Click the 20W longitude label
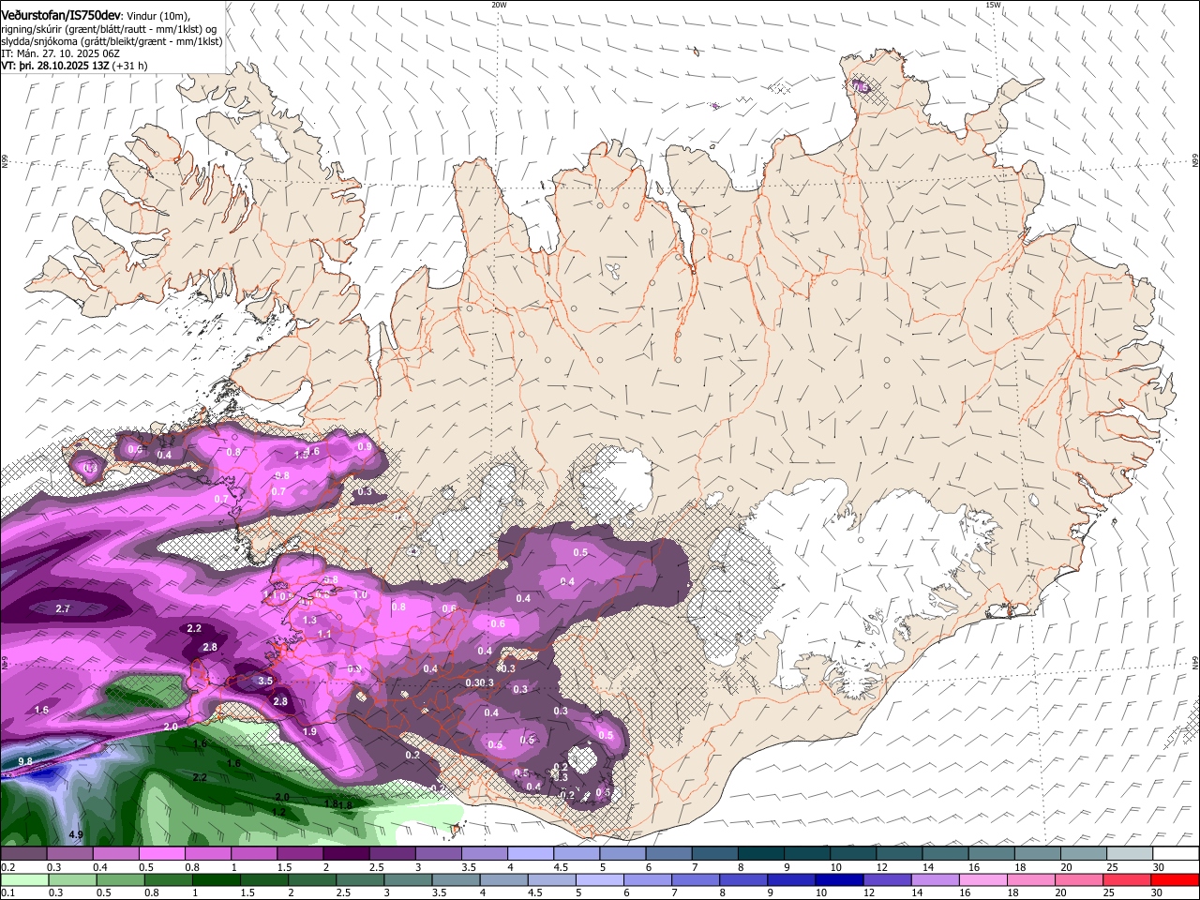This screenshot has height=900, width=1200. coord(499,5)
